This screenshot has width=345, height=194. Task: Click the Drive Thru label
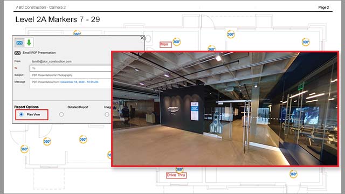[x=176, y=175]
